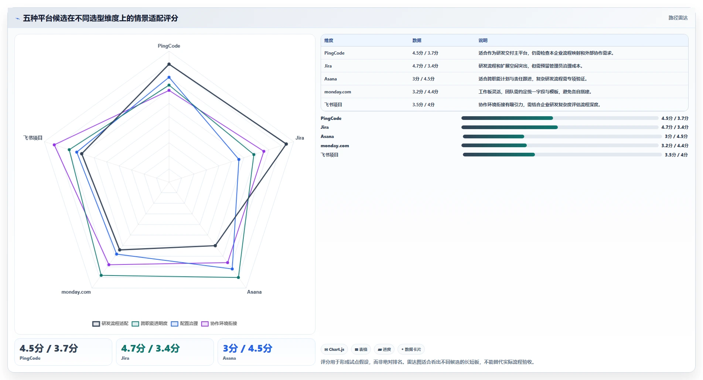703x380 pixels.
Task: Click monday.com row in the table
Action: 504,92
